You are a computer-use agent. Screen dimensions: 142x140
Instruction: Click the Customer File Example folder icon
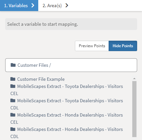[13, 79]
